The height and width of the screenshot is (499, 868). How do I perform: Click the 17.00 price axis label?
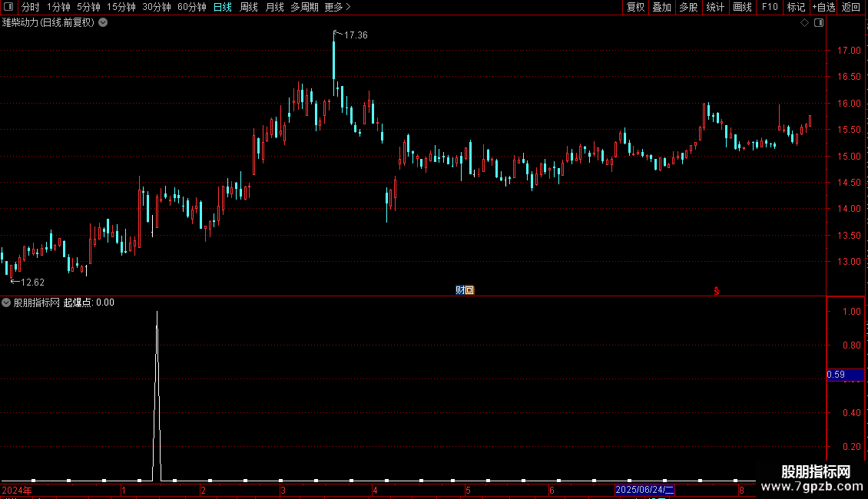pos(849,51)
